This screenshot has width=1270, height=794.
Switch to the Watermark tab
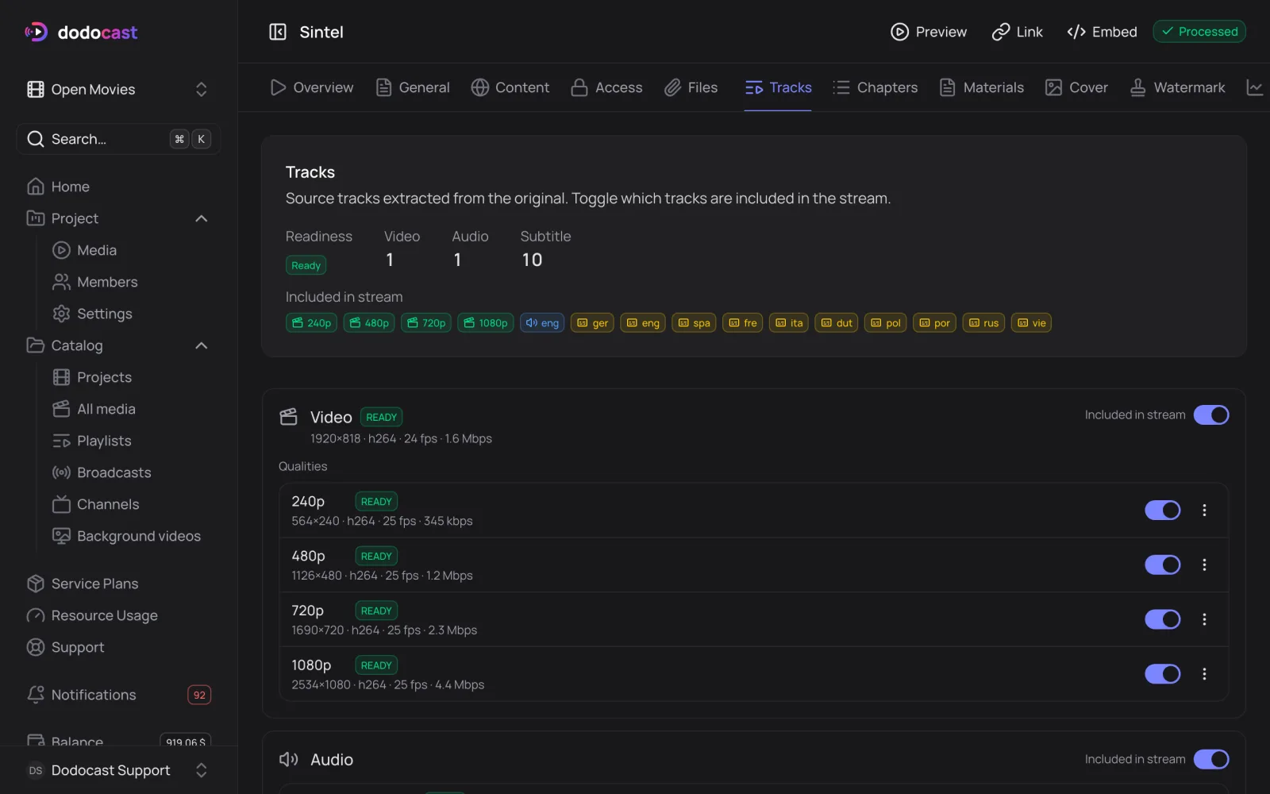[1178, 87]
